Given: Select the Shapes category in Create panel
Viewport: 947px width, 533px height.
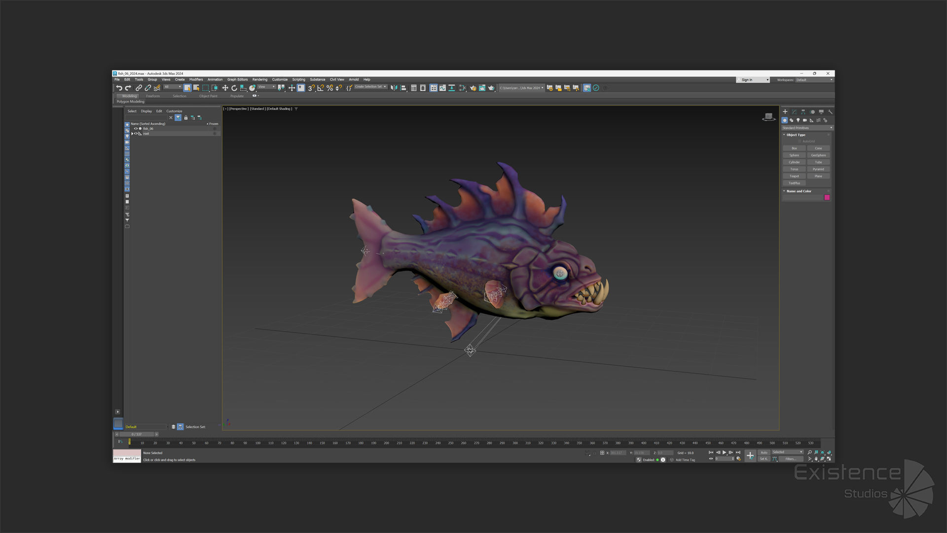Looking at the screenshot, I should (791, 120).
